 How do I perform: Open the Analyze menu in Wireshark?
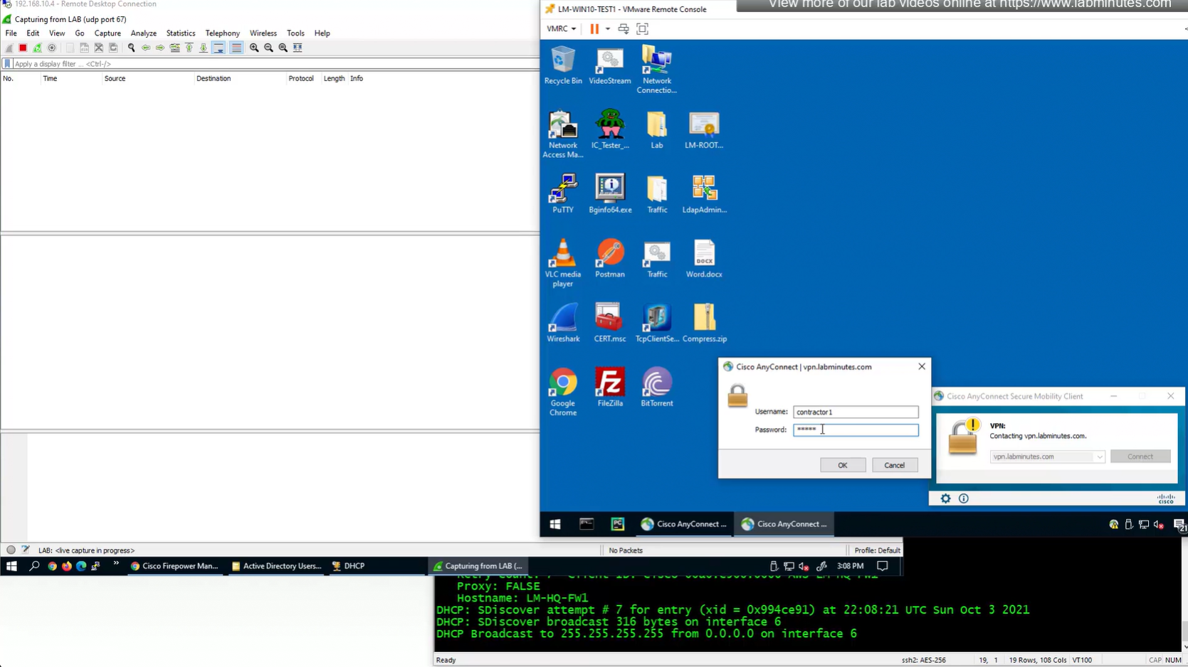click(x=143, y=33)
